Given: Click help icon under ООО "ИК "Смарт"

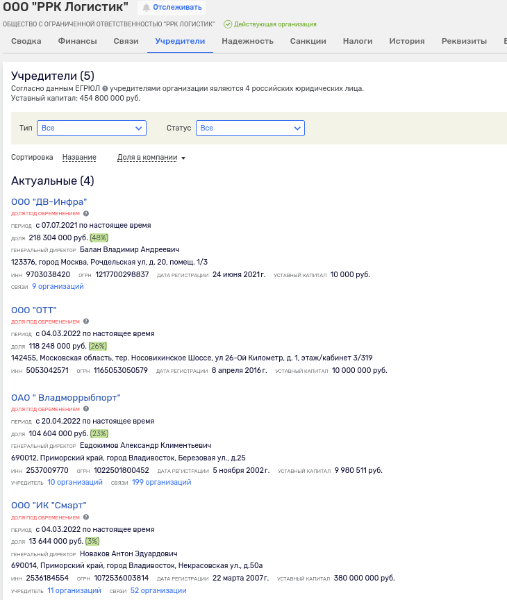Looking at the screenshot, I should (x=86, y=517).
